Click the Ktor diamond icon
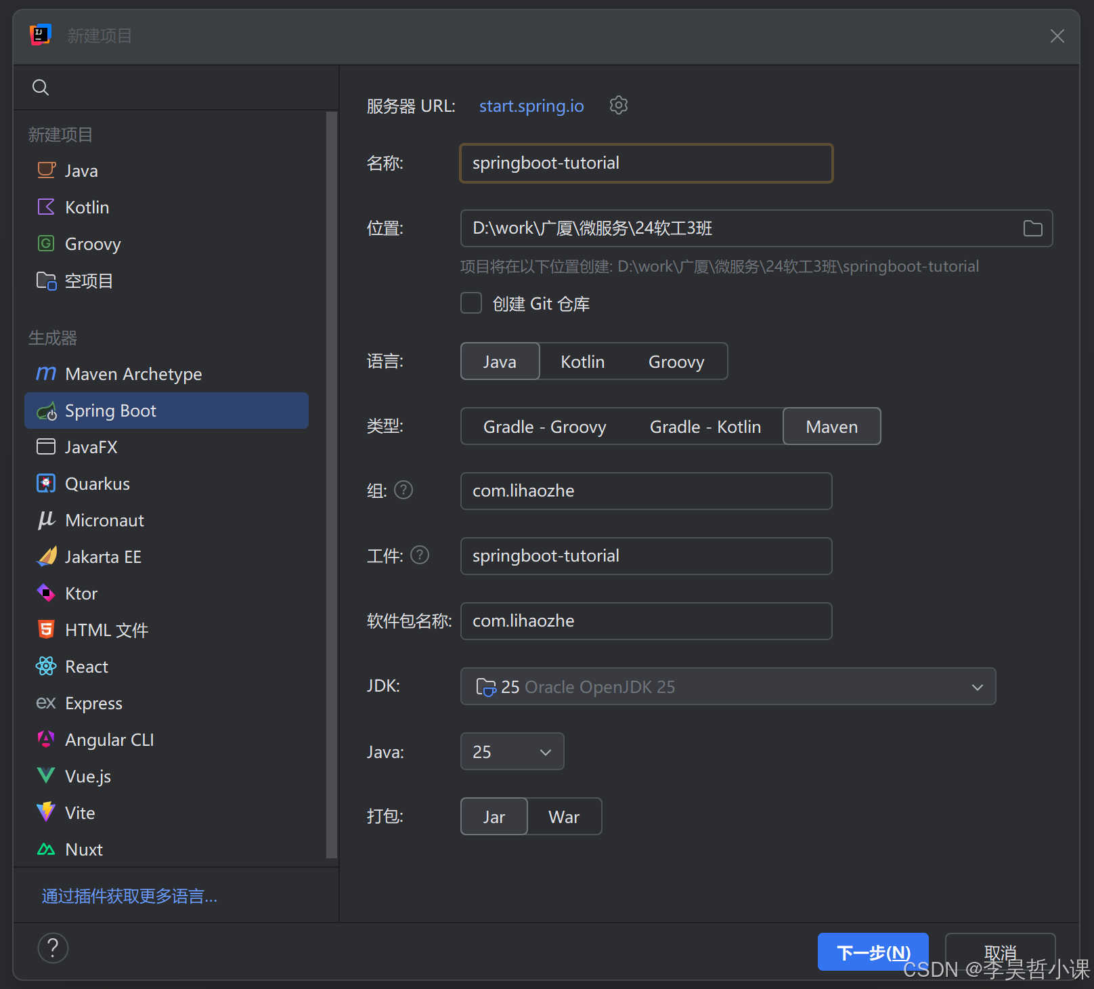The image size is (1094, 989). pos(46,593)
